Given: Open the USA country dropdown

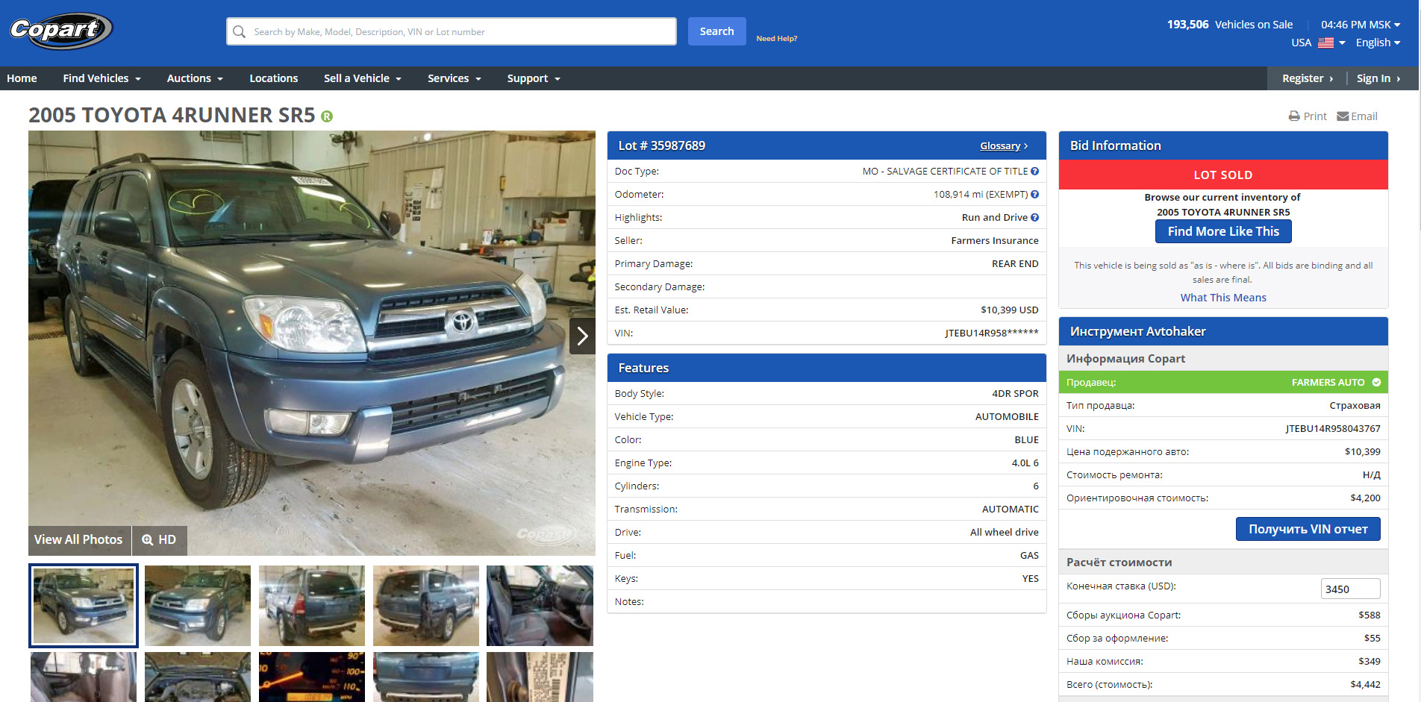Looking at the screenshot, I should coord(1318,43).
